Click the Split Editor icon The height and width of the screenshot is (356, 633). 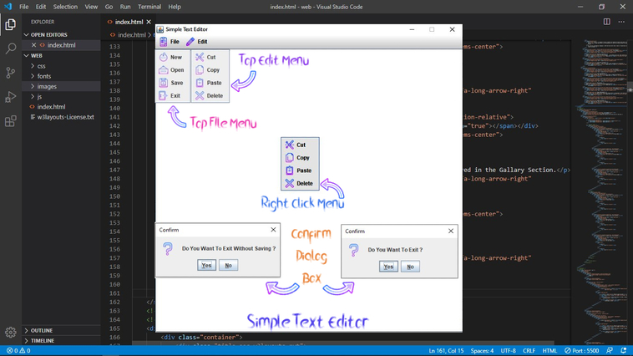[606, 22]
